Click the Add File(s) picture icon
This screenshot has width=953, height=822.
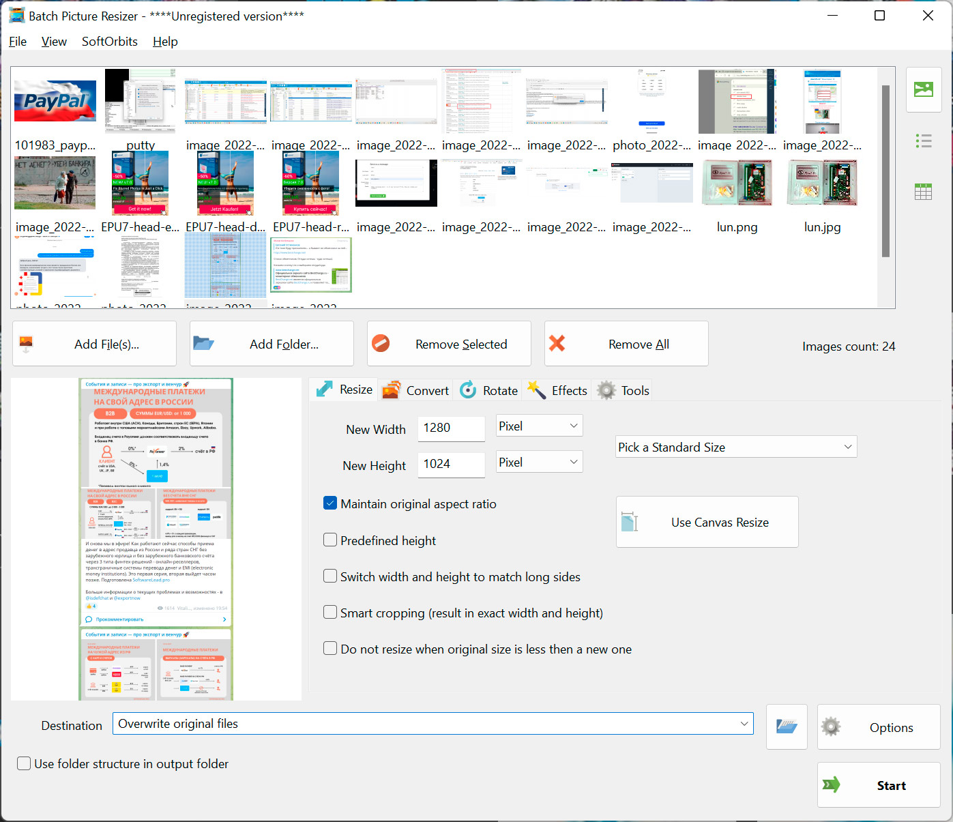point(26,344)
